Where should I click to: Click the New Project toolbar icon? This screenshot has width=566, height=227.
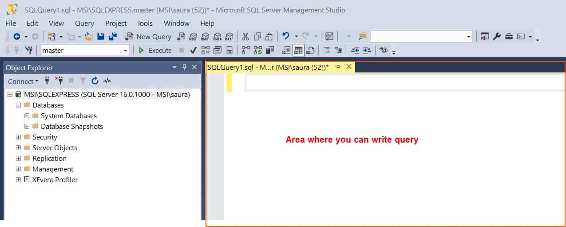(52, 36)
